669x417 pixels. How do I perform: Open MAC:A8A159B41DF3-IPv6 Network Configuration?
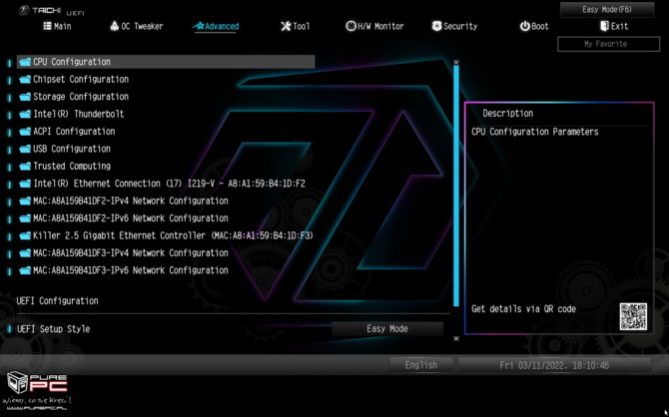(x=131, y=270)
